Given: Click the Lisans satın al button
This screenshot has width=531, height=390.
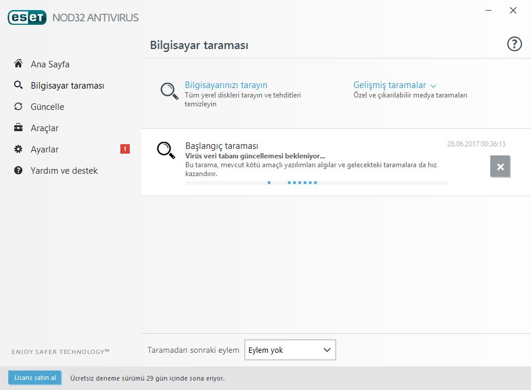Looking at the screenshot, I should [35, 378].
